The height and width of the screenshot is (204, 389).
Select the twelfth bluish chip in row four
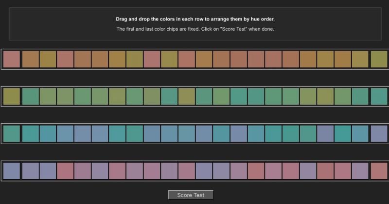click(204, 171)
